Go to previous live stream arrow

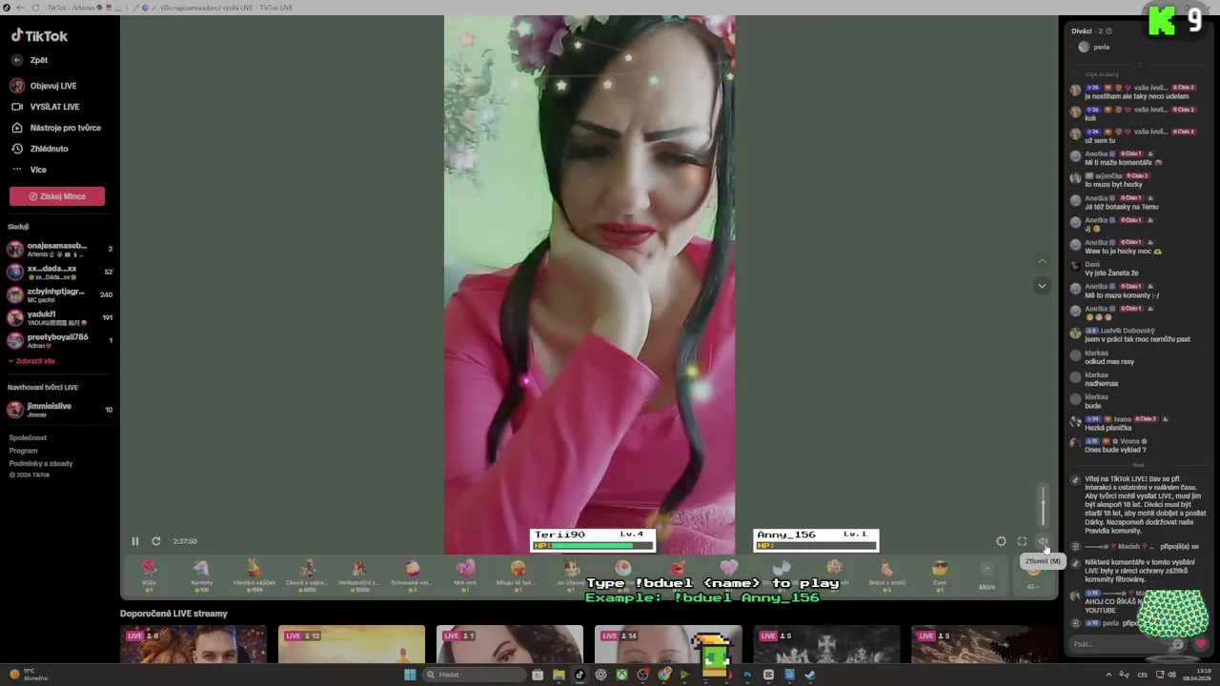pos(1042,261)
